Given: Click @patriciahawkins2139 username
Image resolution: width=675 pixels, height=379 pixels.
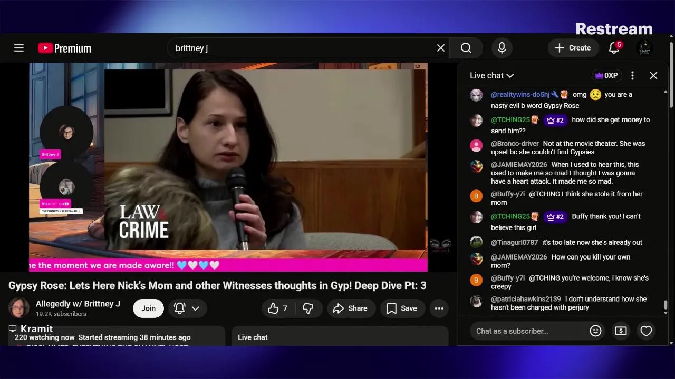Looking at the screenshot, I should tap(526, 299).
